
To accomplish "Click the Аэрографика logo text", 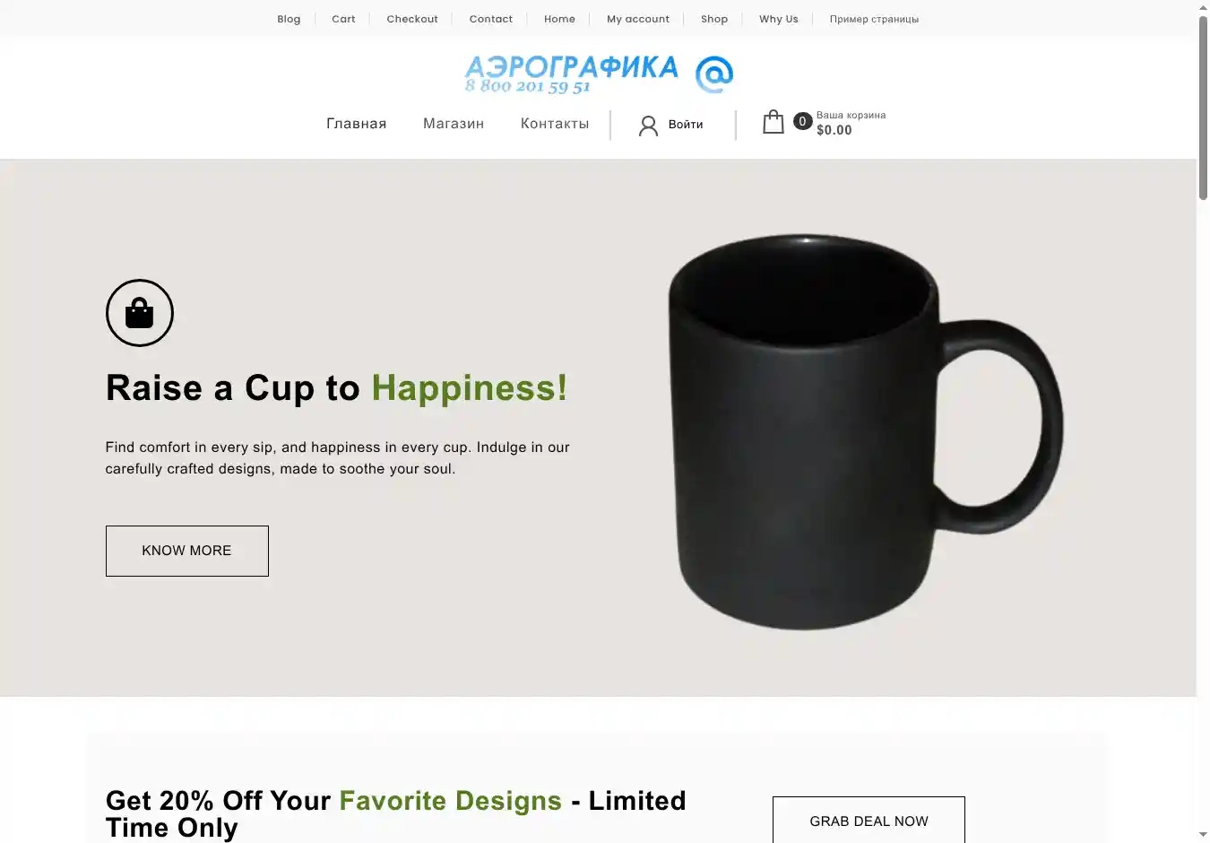I will (571, 74).
